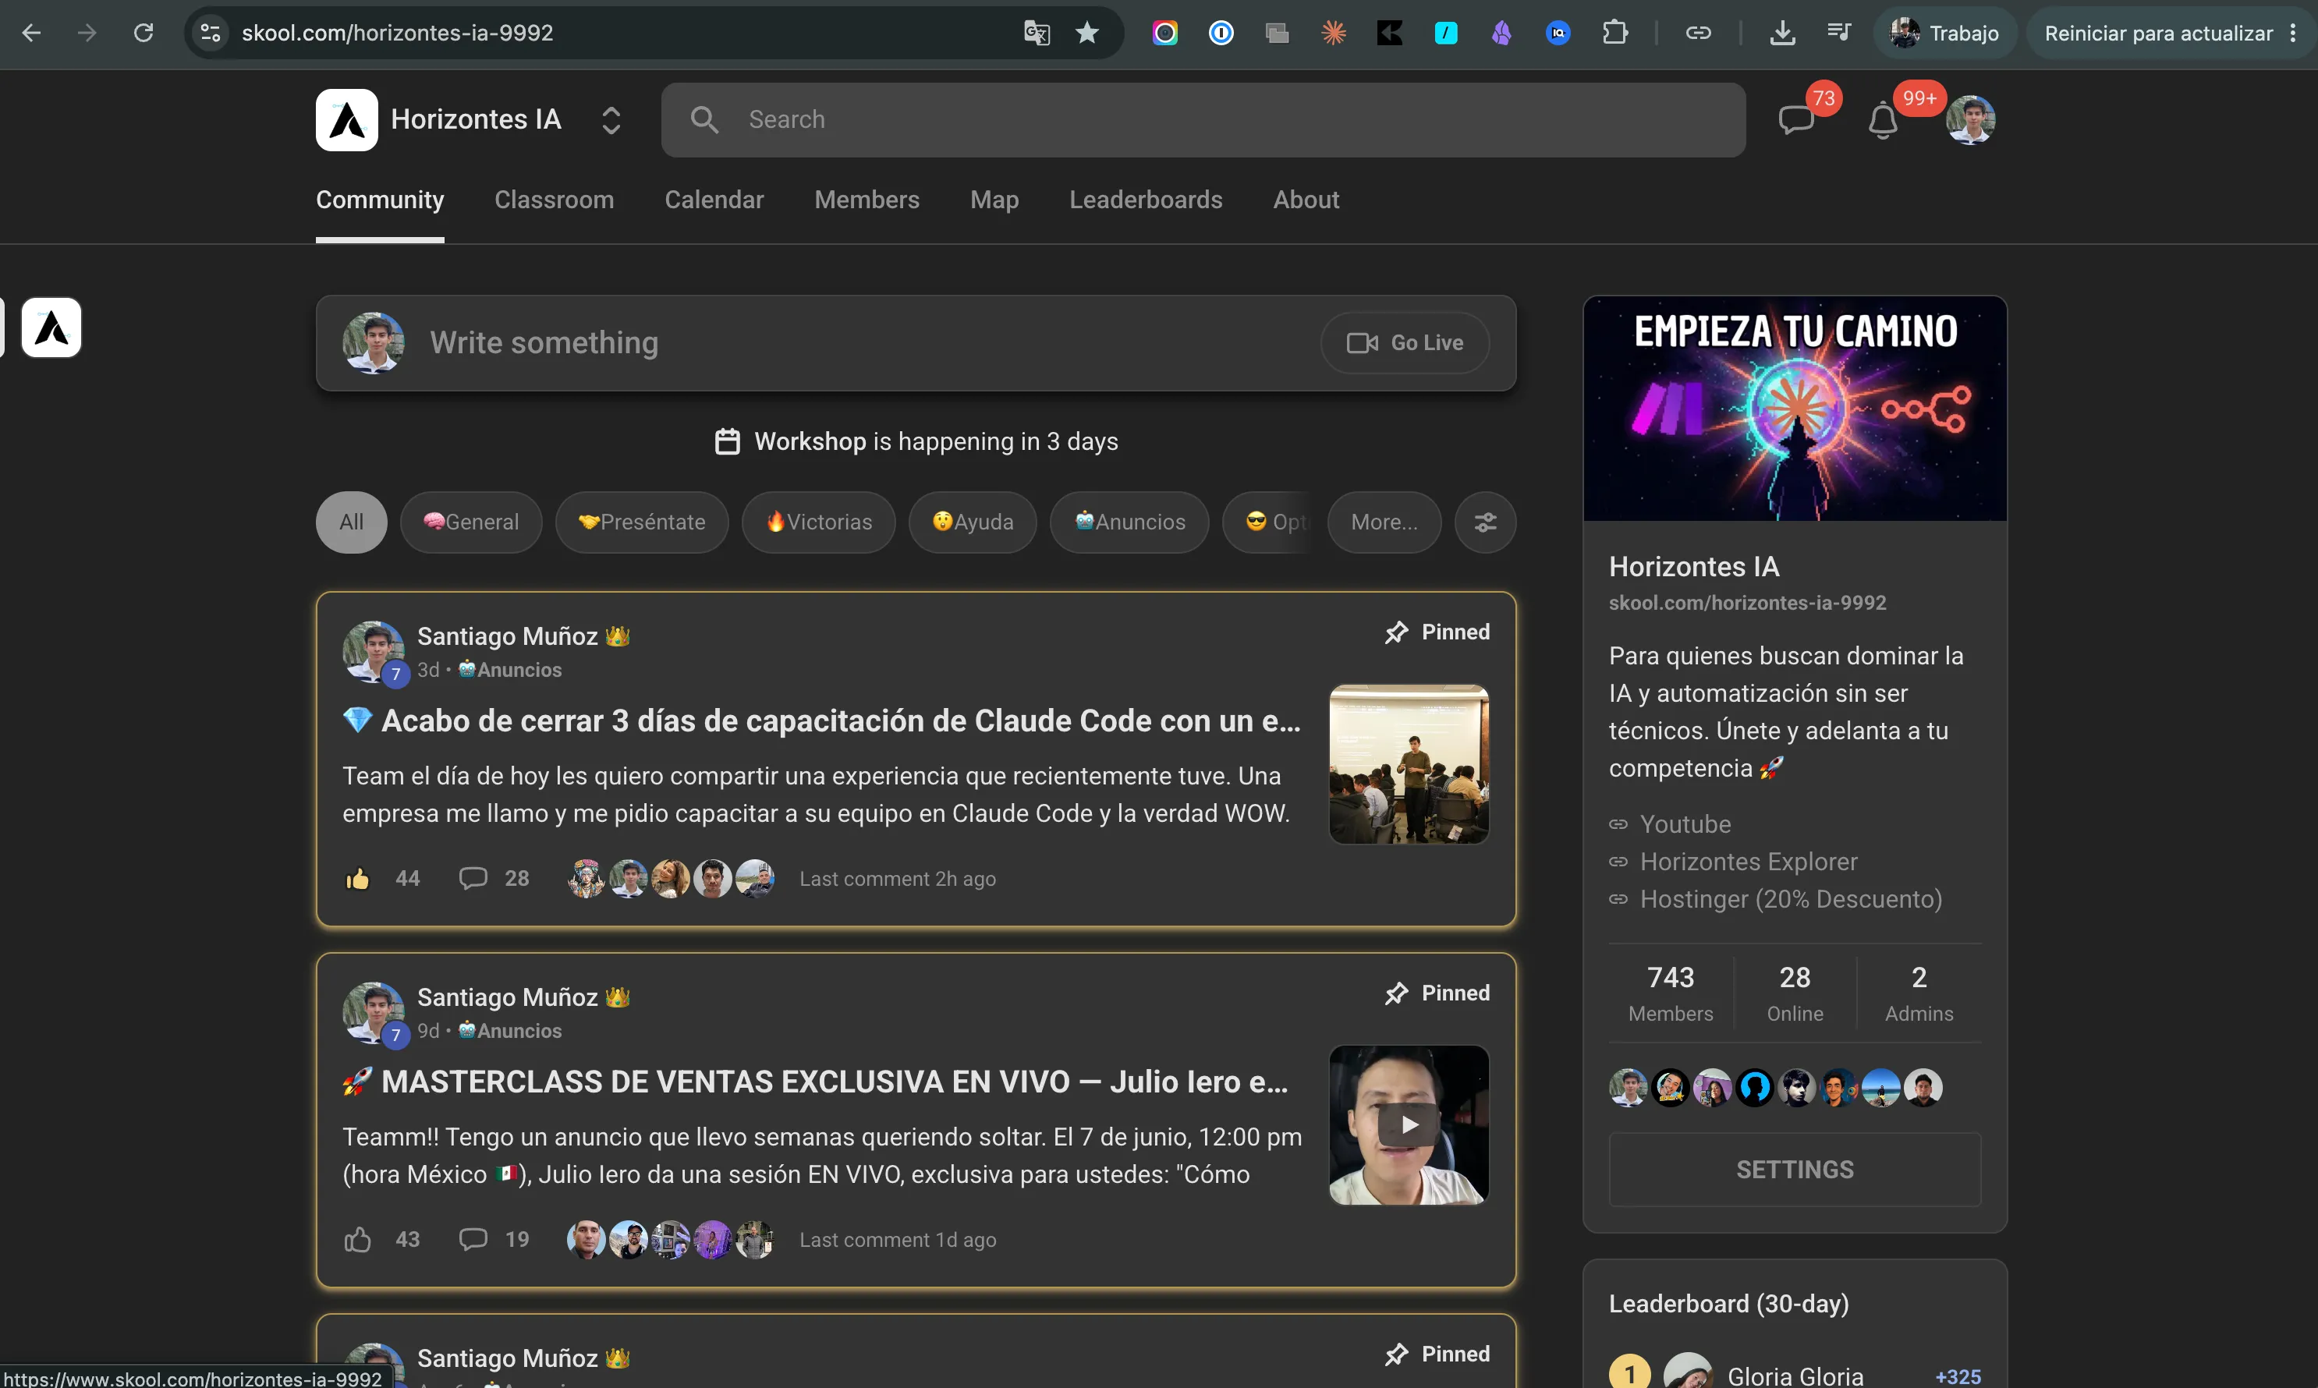Expand the community switcher chevrons
The height and width of the screenshot is (1388, 2318).
coord(611,120)
